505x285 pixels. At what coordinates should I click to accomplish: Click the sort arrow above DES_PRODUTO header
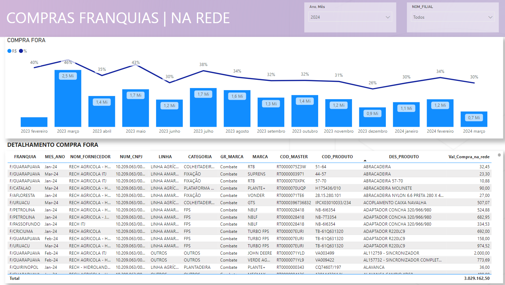click(365, 161)
